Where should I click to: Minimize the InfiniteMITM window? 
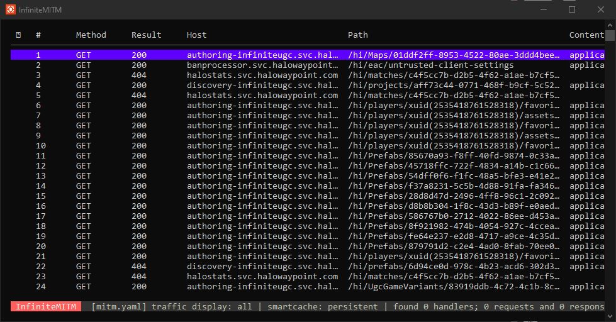[x=544, y=9]
